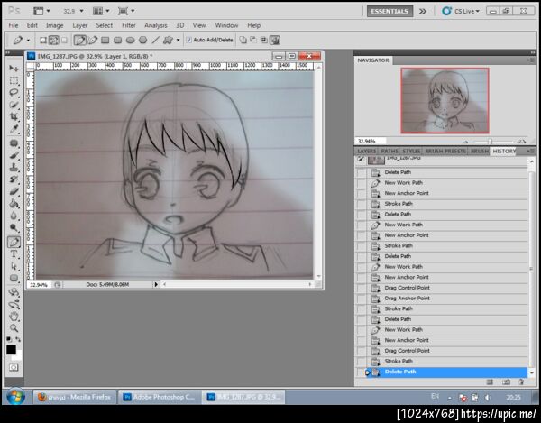
Task: Toggle Add to Path Area option
Action: (x=243, y=40)
